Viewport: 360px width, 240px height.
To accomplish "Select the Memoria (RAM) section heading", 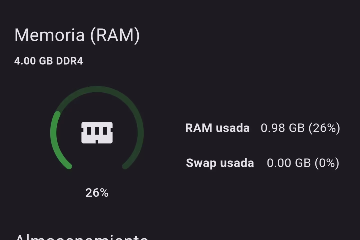I will coord(77,35).
